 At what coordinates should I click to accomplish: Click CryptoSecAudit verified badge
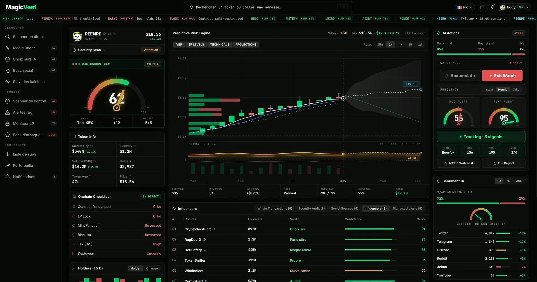(214, 229)
